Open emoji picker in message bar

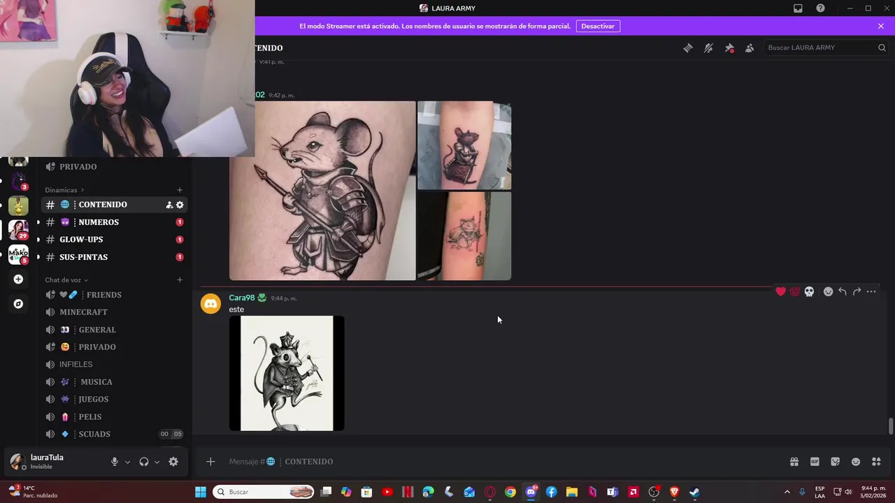tap(856, 462)
